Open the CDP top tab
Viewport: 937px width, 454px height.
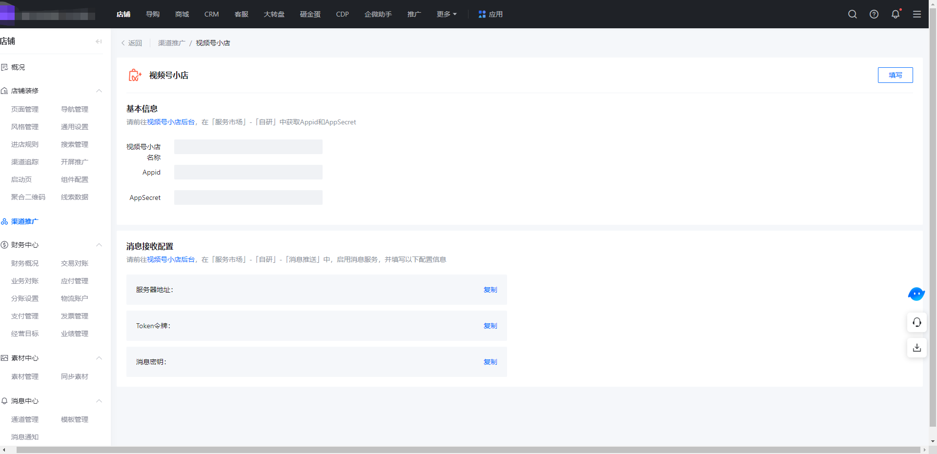(x=343, y=14)
